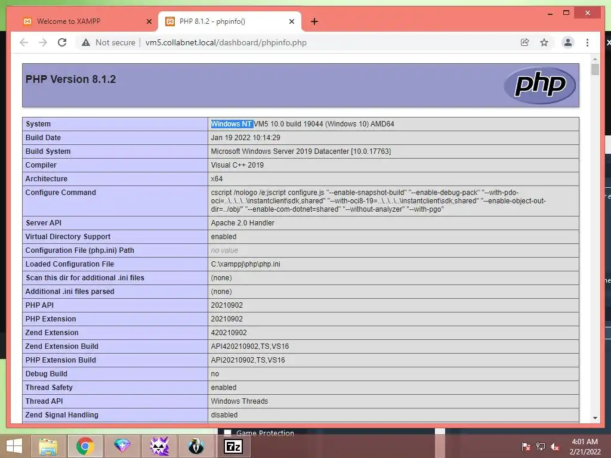Screen dimensions: 611x458
Task: Click the Configure Command row label
Action: pyautogui.click(x=60, y=193)
